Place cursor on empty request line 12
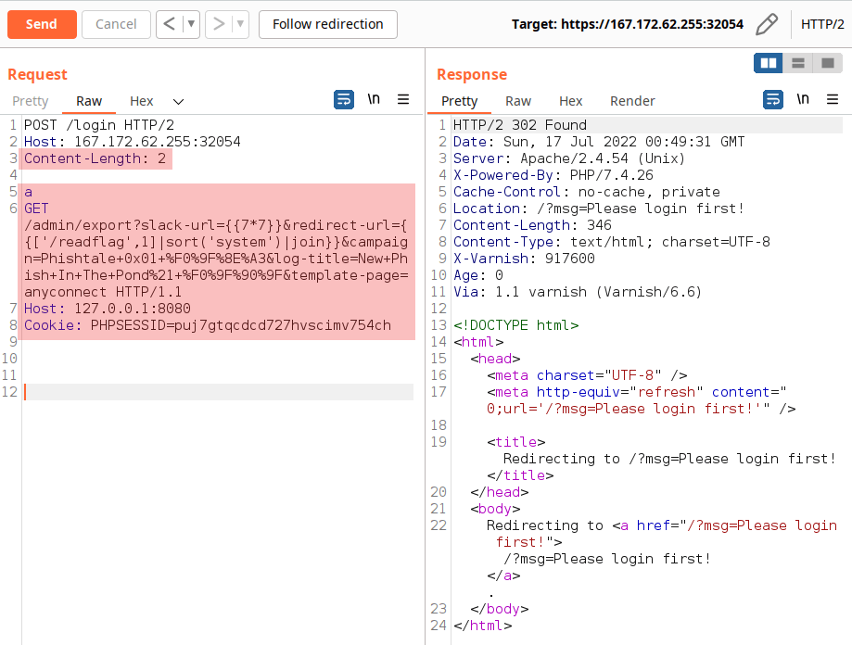 click(x=219, y=392)
